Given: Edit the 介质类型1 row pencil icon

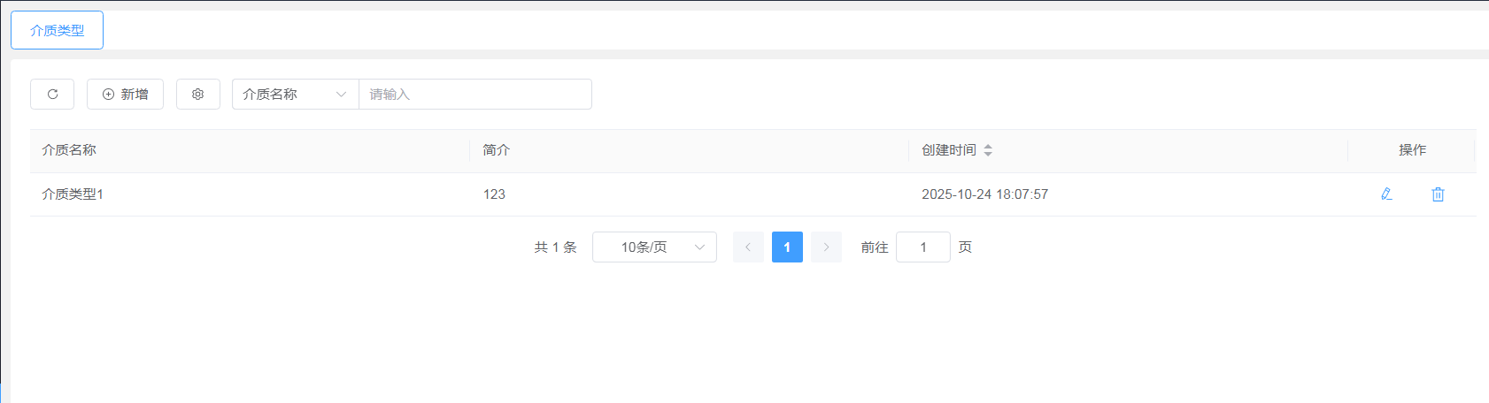Looking at the screenshot, I should [x=1386, y=194].
